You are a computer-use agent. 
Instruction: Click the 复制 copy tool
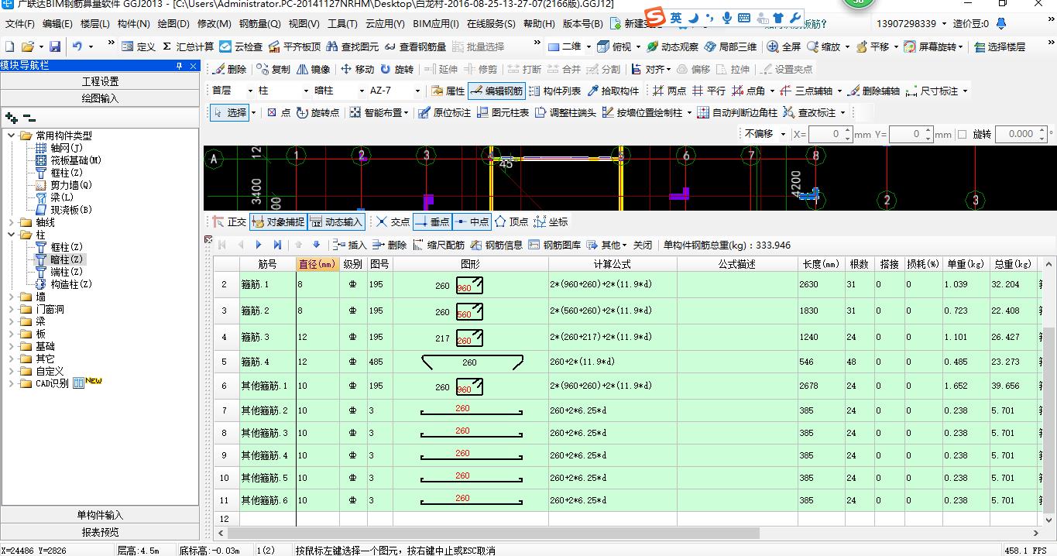273,69
